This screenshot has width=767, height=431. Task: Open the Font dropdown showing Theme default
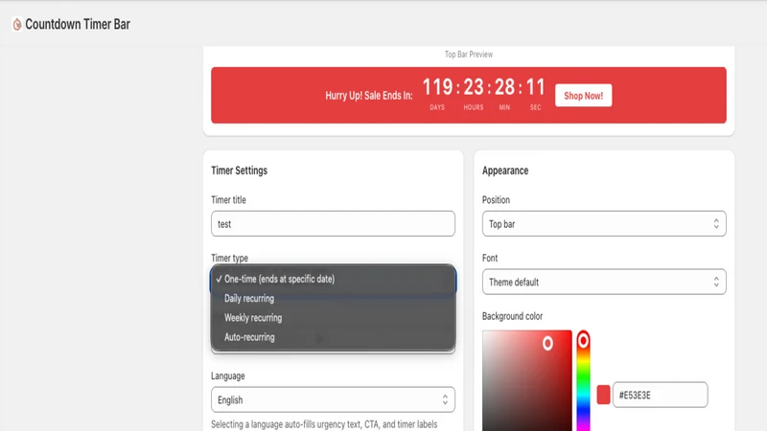[x=604, y=282]
